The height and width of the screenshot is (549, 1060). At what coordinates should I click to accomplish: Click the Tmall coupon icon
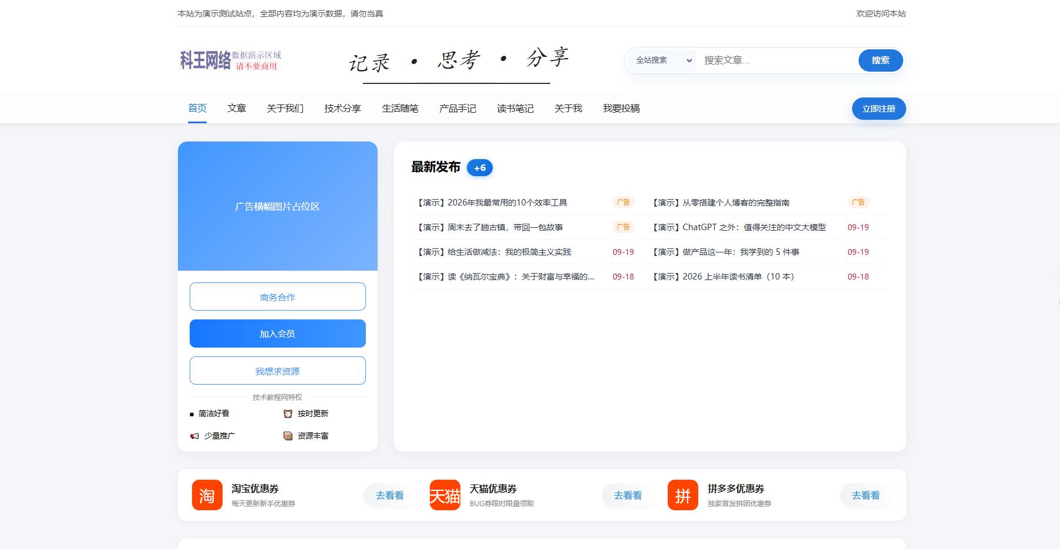(445, 495)
